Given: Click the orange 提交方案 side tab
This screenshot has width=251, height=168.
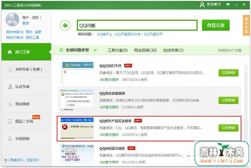Looking at the screenshot, I should pos(246,25).
